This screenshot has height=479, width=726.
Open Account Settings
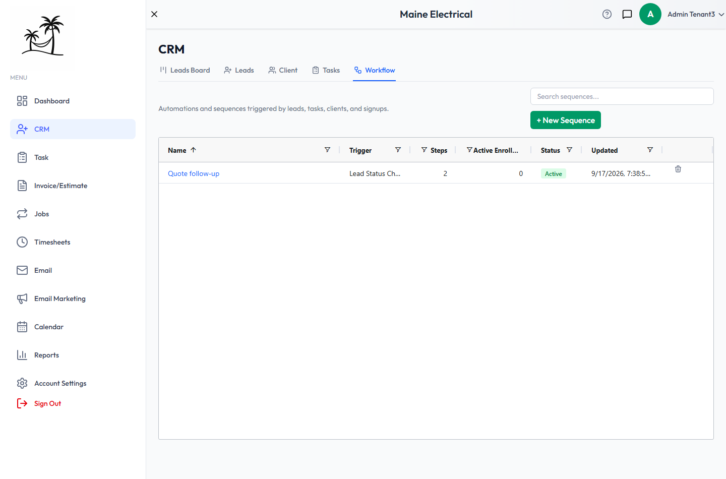coord(73,383)
